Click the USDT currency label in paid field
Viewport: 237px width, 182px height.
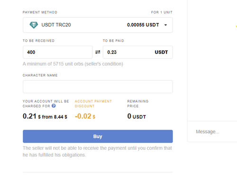[x=161, y=52]
